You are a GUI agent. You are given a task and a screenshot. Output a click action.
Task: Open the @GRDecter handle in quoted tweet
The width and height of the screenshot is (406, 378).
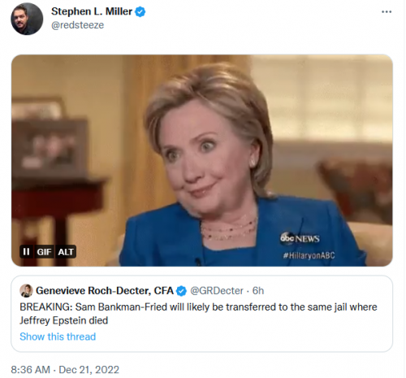[x=217, y=291]
